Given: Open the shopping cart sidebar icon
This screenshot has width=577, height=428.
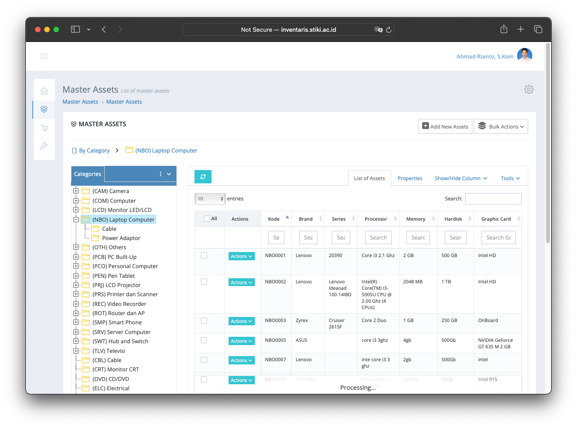Looking at the screenshot, I should tap(44, 128).
